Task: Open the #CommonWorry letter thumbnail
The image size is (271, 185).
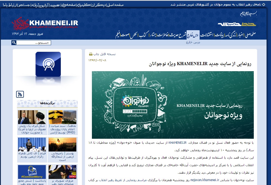Action: [32, 172]
